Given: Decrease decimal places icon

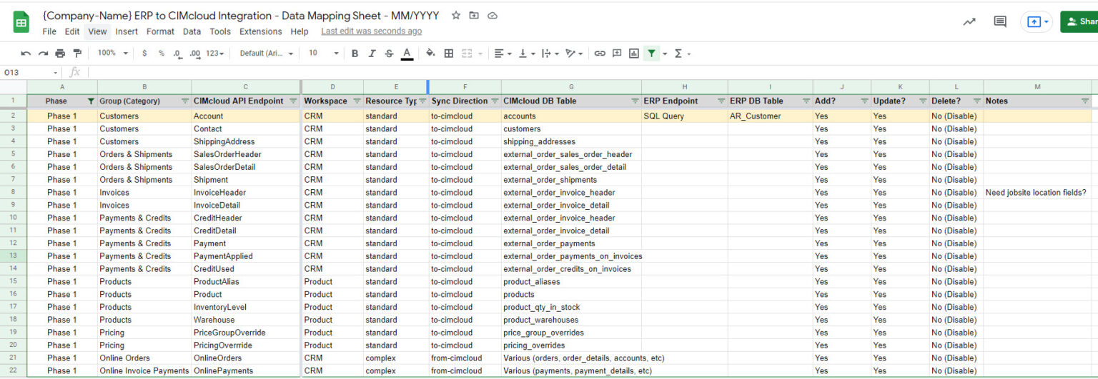Looking at the screenshot, I should click(x=177, y=54).
